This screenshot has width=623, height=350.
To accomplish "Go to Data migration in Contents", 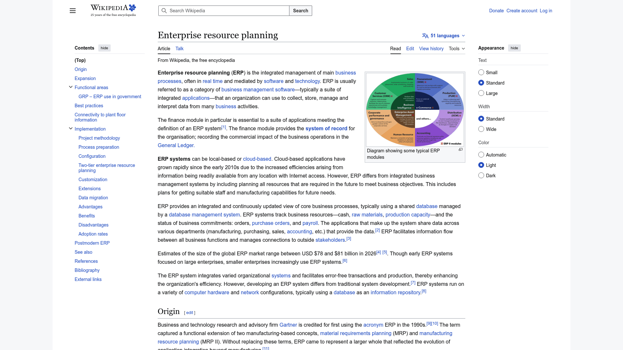I will 93,198.
